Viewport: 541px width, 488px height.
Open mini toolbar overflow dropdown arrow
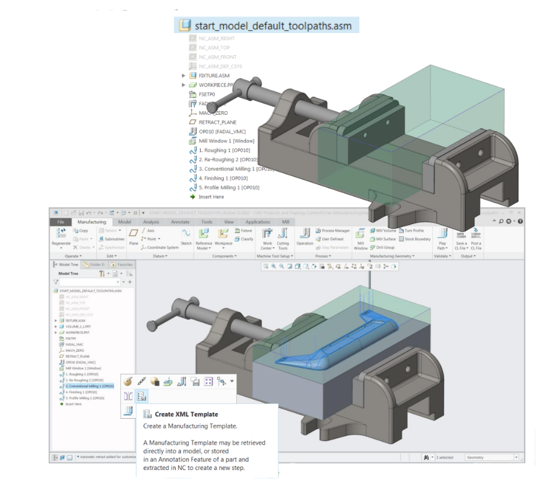[232, 382]
